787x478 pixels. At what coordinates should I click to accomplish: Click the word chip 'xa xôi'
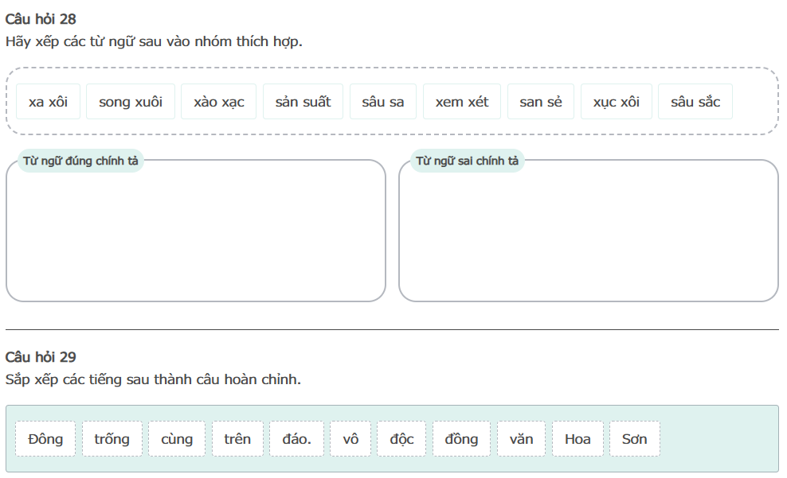(48, 102)
